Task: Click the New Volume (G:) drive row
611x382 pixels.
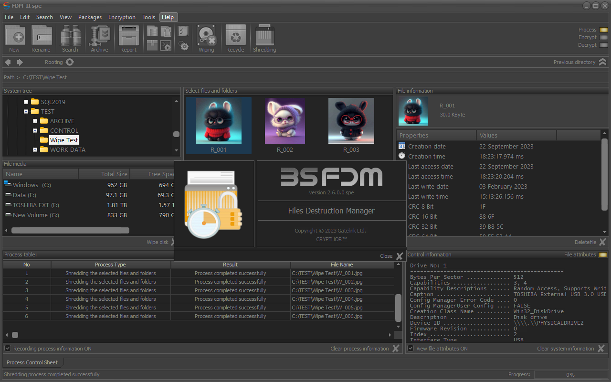Action: coord(88,215)
